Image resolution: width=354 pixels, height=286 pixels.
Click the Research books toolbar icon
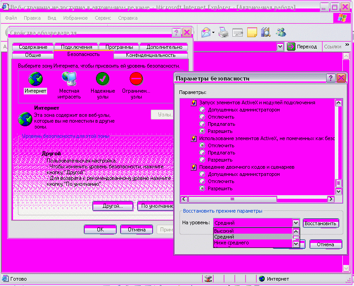click(266, 32)
